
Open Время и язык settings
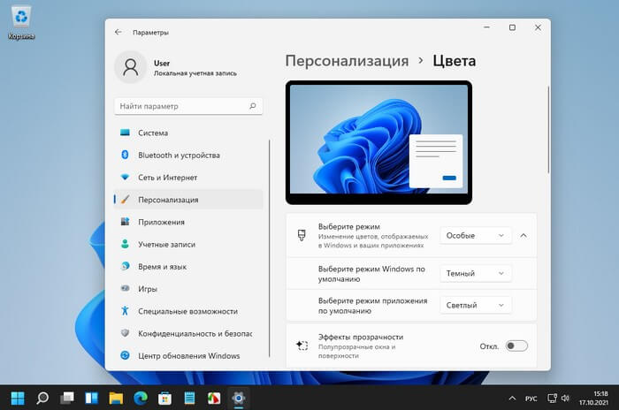[x=187, y=266]
